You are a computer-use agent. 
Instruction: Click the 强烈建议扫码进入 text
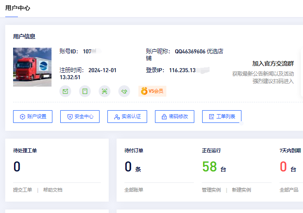pyautogui.click(x=273, y=81)
